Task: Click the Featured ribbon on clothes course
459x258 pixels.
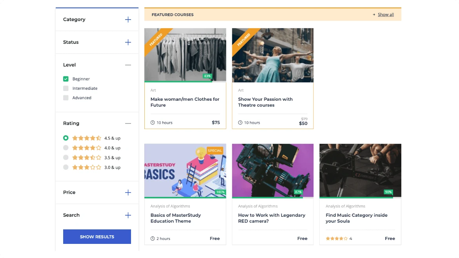Action: point(156,39)
